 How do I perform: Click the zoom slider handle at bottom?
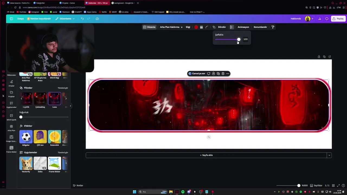pos(299,186)
